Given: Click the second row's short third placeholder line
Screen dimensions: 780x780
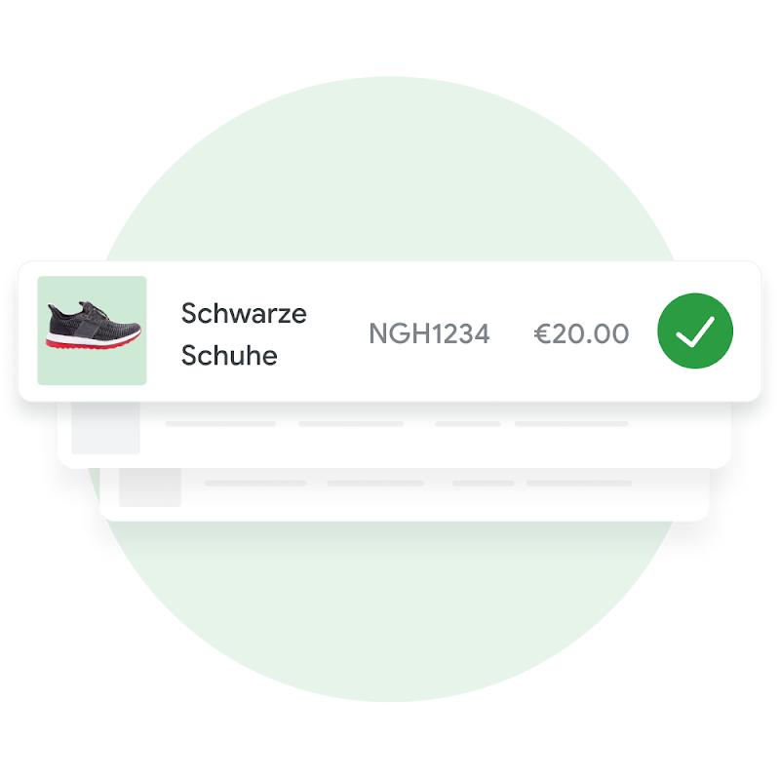Looking at the screenshot, I should [x=468, y=424].
